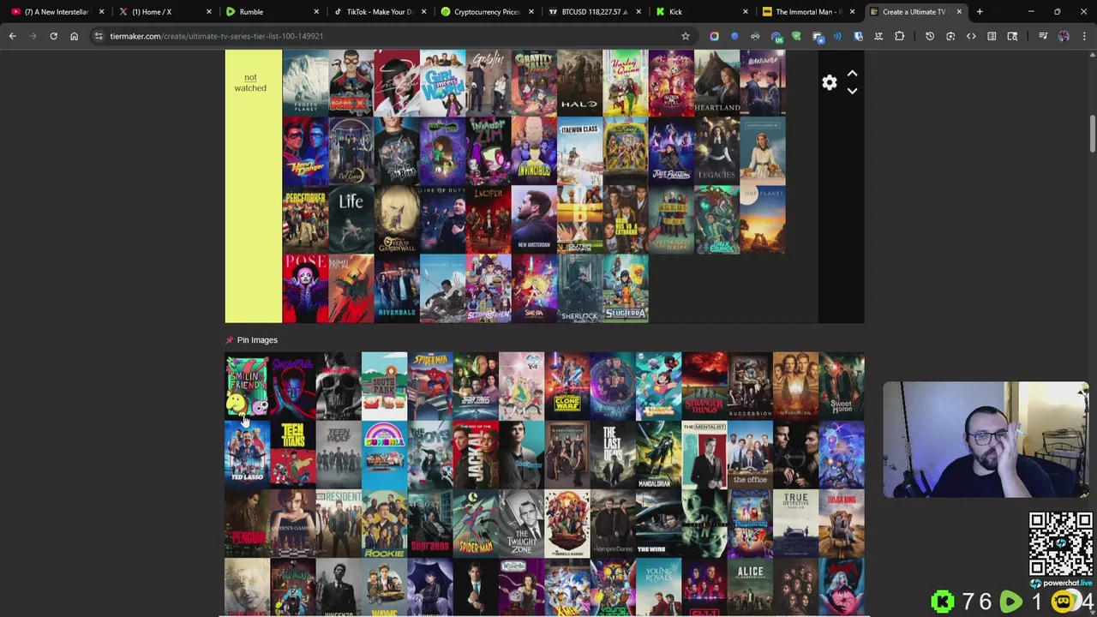This screenshot has height=617, width=1097.
Task: Select the Heartland poster
Action: pyautogui.click(x=716, y=83)
